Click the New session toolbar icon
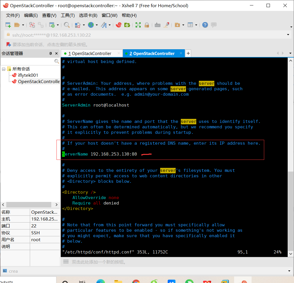The image size is (294, 283). pos(8,25)
